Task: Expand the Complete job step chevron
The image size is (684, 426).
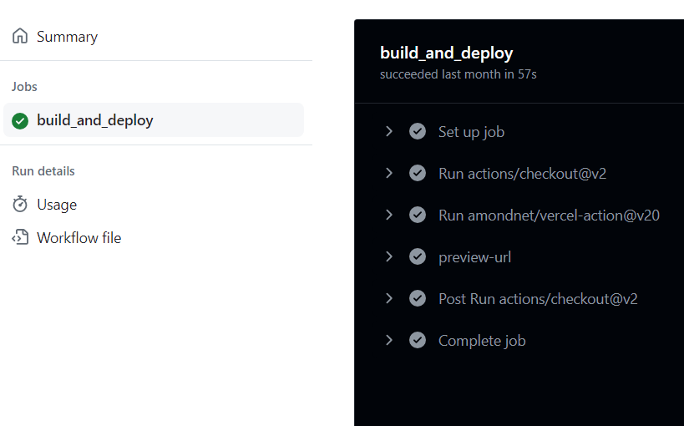Action: [x=389, y=340]
